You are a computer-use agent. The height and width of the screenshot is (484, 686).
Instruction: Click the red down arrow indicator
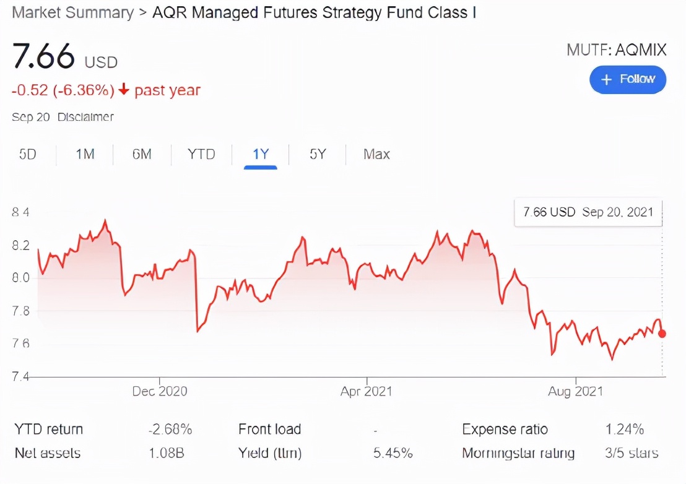click(x=124, y=90)
